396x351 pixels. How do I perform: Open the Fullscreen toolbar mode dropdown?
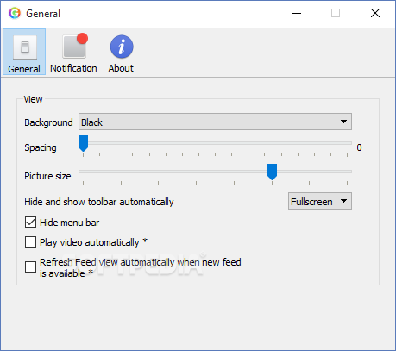point(320,201)
